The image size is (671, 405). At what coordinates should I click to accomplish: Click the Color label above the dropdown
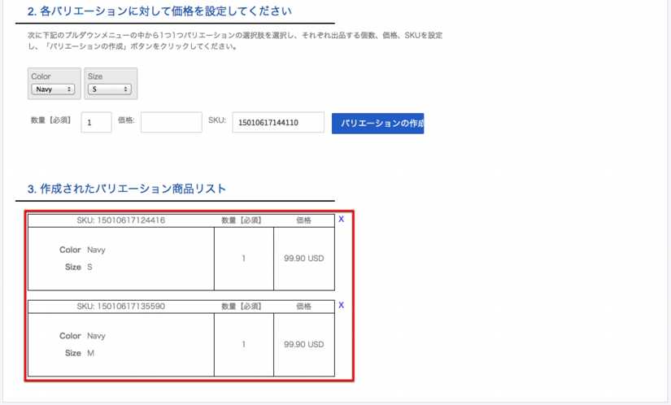click(x=41, y=76)
